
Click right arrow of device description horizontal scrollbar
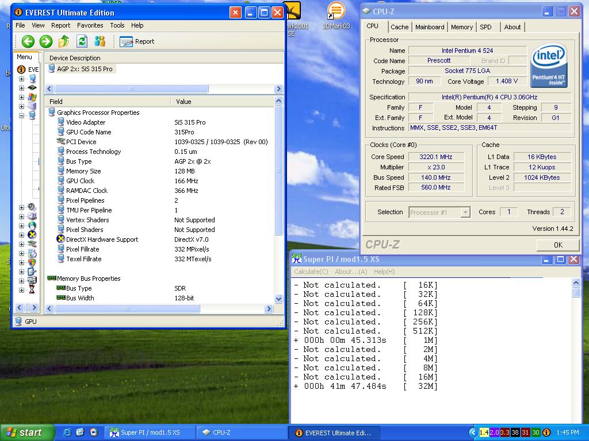(278, 89)
